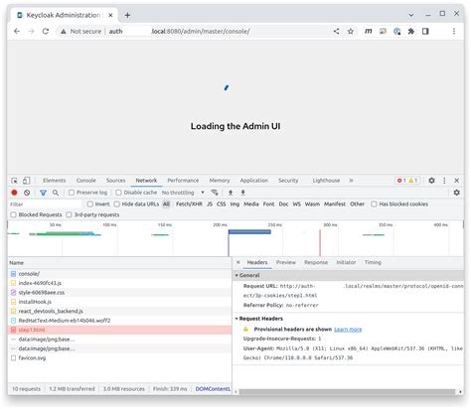Viewport: 471px width, 409px height.
Task: Check the Hide data URLs checkbox
Action: [116, 204]
